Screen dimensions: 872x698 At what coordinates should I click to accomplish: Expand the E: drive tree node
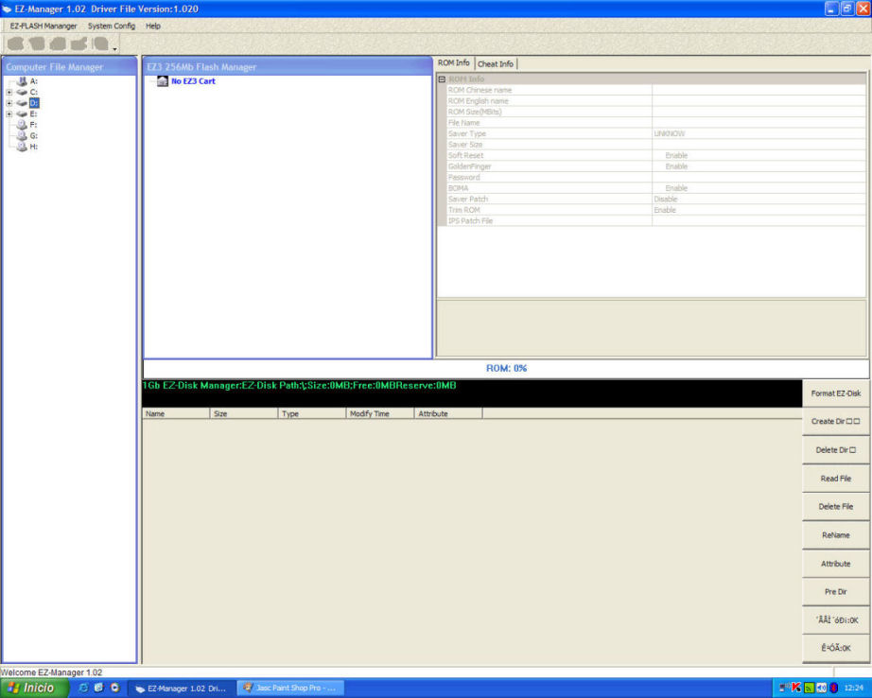point(9,114)
